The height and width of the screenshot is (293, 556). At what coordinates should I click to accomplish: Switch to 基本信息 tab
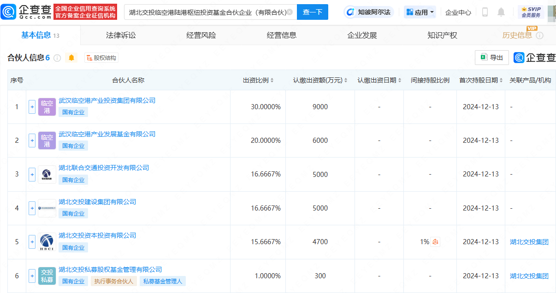[x=40, y=35]
